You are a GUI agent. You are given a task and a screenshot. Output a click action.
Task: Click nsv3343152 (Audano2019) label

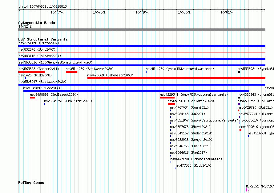[191, 133]
